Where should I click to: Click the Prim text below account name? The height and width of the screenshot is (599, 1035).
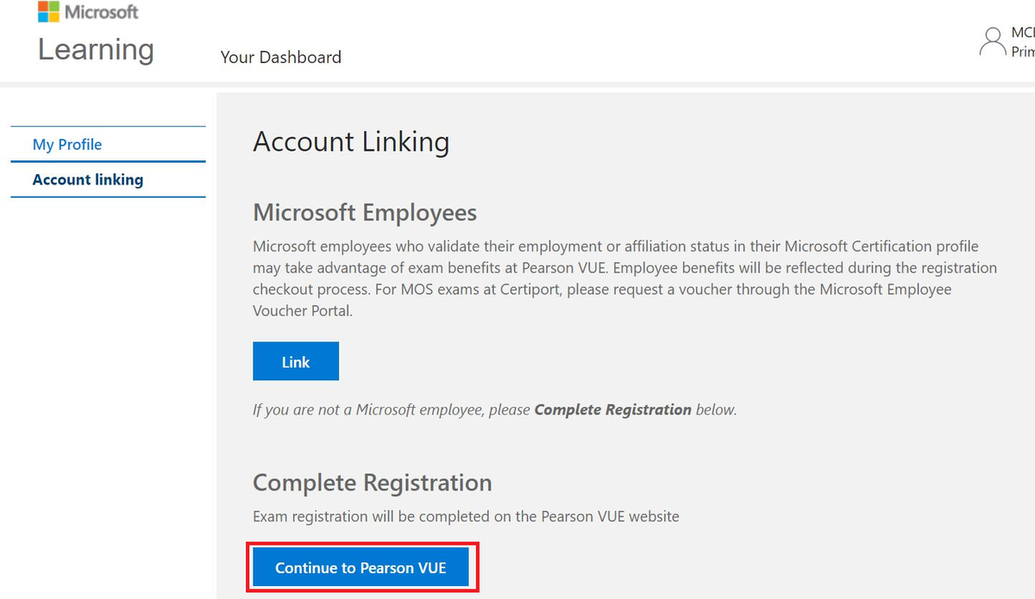coord(1022,52)
